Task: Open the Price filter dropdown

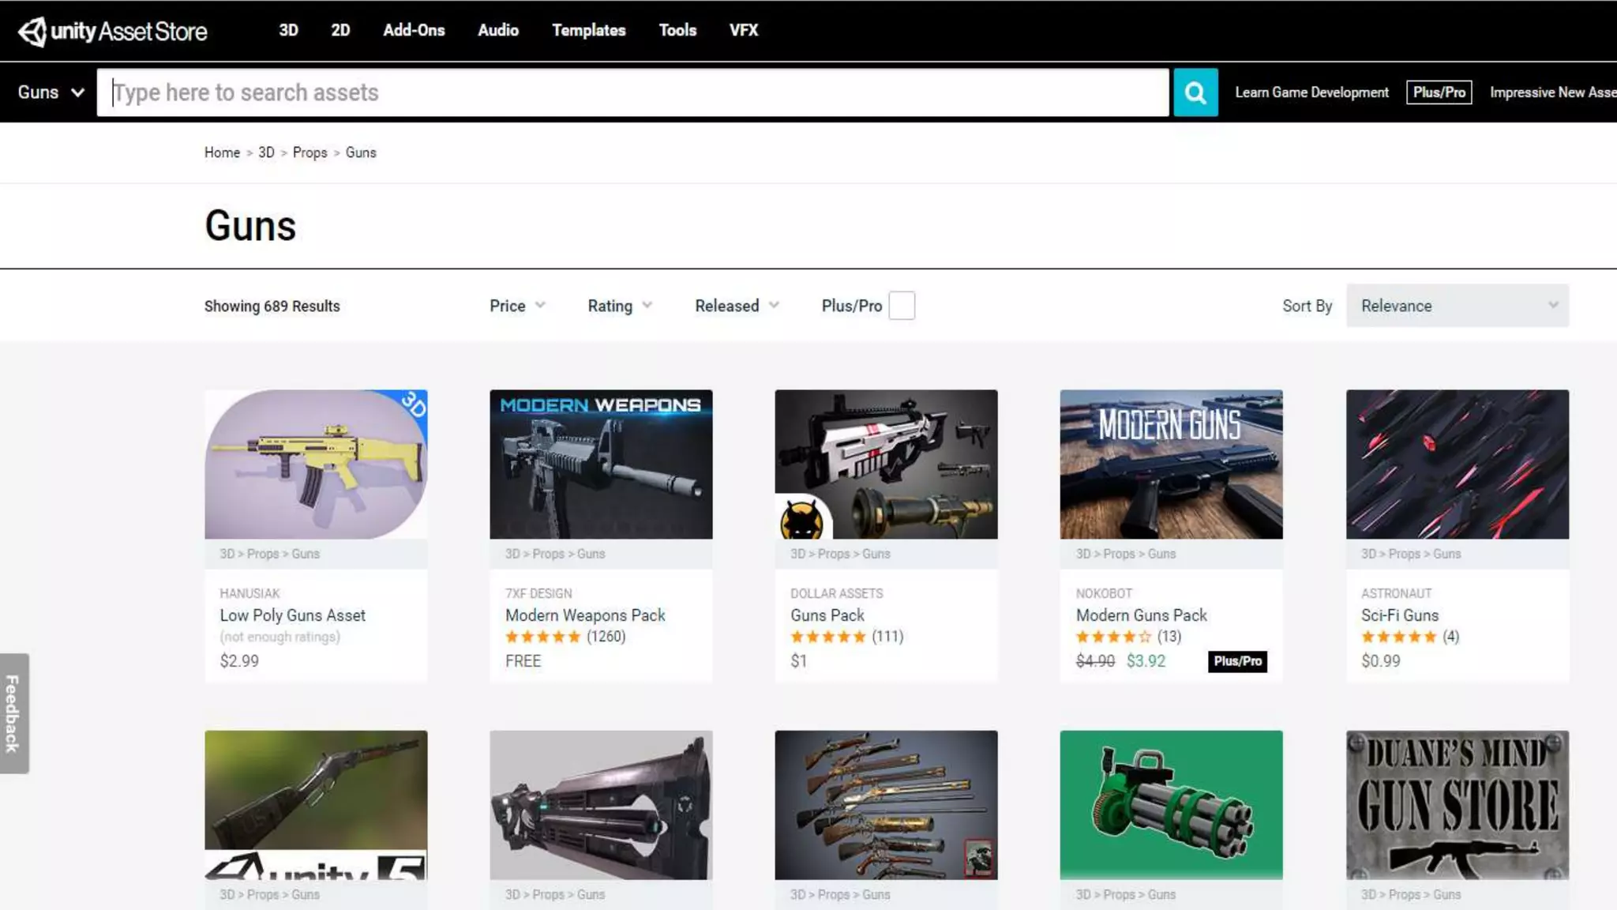Action: (517, 306)
